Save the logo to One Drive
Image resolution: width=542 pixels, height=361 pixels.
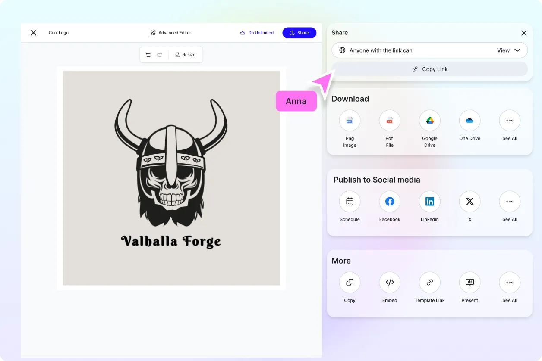(470, 121)
